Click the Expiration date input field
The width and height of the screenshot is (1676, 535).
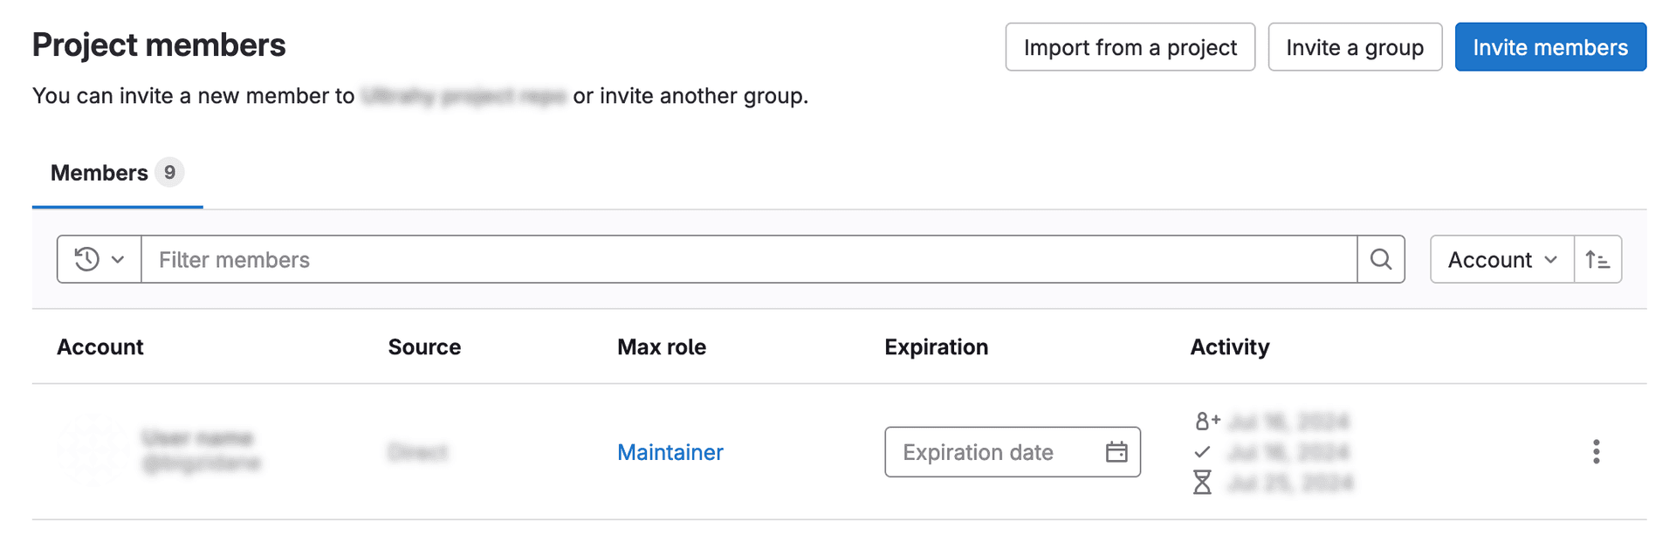(x=1013, y=452)
